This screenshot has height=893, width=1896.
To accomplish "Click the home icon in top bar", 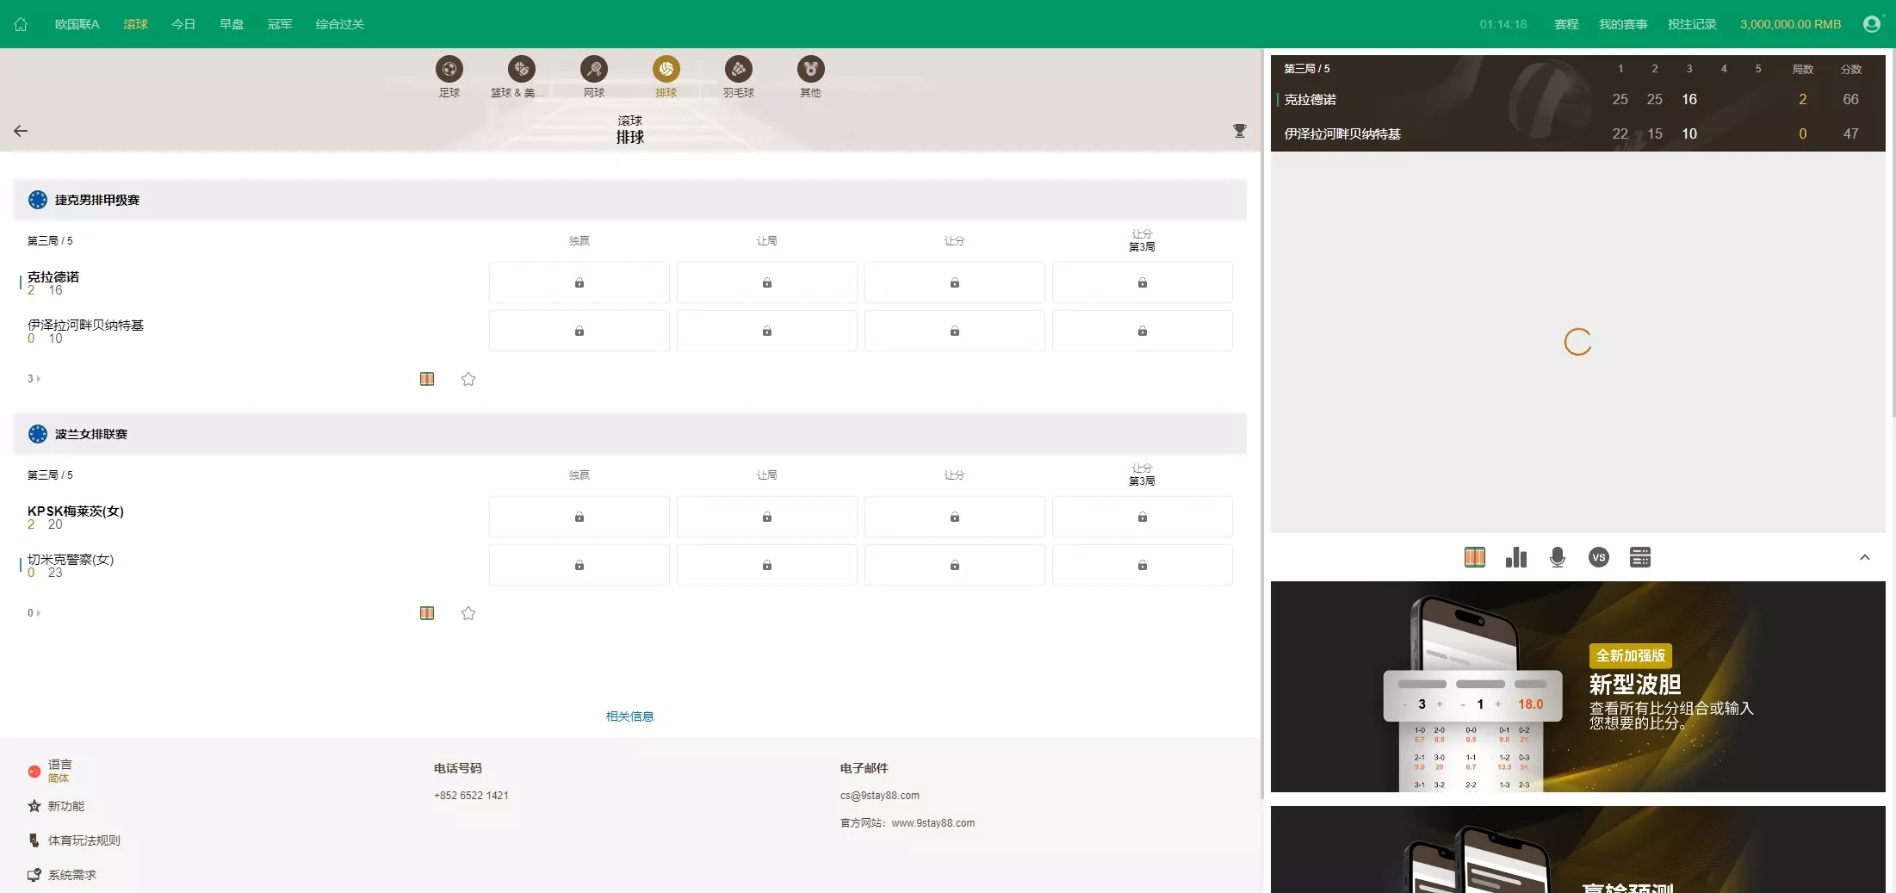I will pos(21,24).
